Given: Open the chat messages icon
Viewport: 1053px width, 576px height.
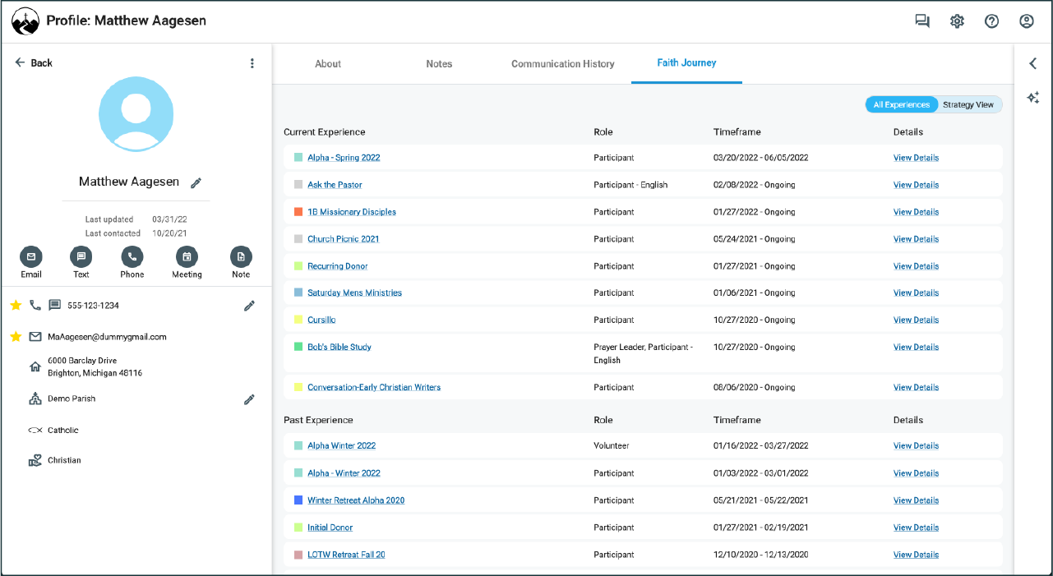Looking at the screenshot, I should 922,21.
